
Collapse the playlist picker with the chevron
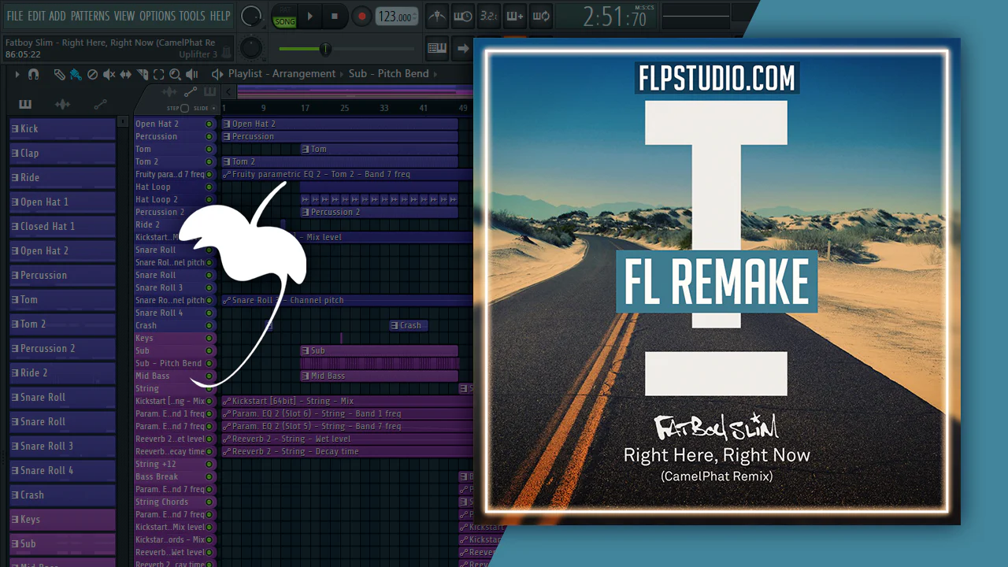(x=228, y=92)
